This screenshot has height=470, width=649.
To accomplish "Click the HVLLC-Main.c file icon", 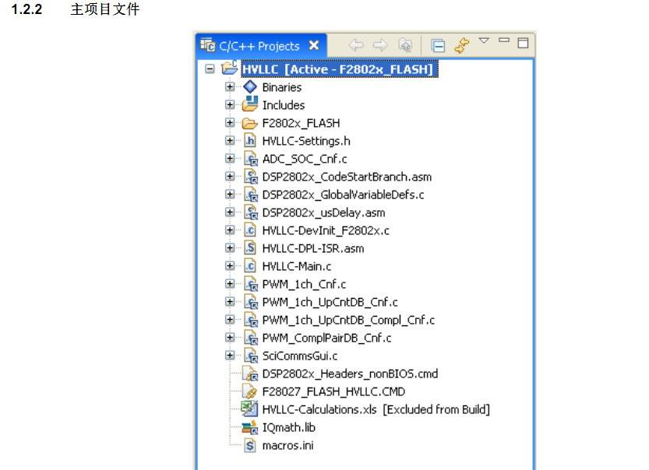I will click(250, 266).
